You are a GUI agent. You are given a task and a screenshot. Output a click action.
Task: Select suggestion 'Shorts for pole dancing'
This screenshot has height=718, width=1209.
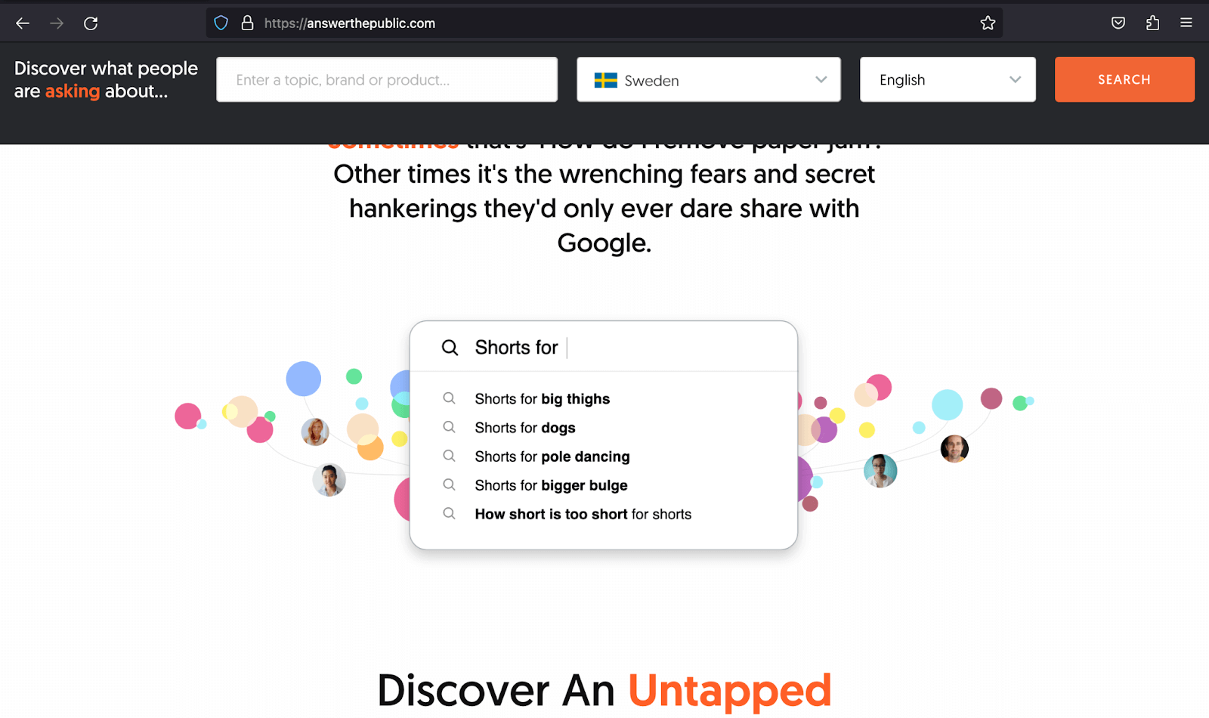552,456
